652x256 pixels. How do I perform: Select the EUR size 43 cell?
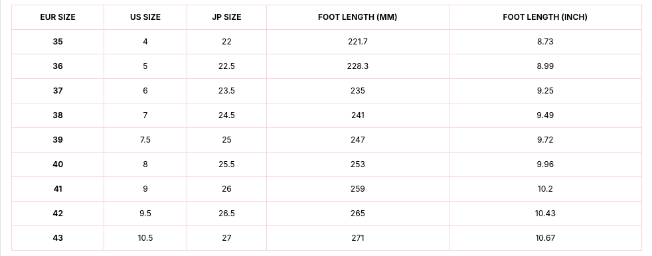pos(58,237)
